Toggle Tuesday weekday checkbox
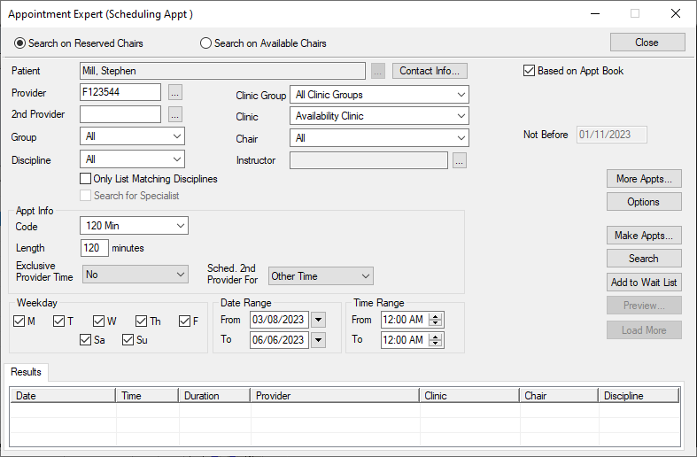 [58, 321]
